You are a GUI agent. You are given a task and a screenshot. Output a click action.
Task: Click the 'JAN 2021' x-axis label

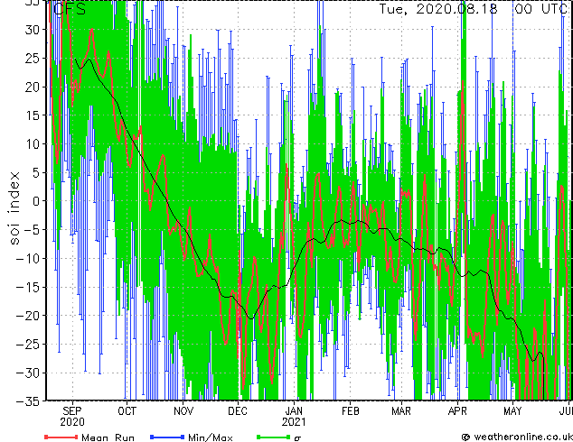point(294,417)
